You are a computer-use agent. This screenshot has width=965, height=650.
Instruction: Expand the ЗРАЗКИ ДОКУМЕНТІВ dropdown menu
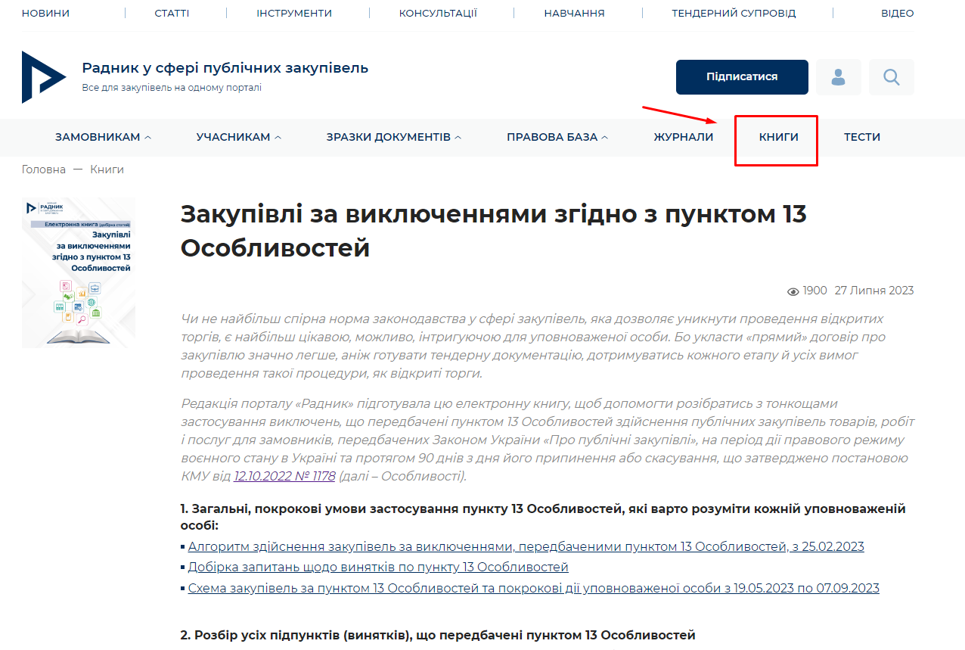tap(393, 138)
